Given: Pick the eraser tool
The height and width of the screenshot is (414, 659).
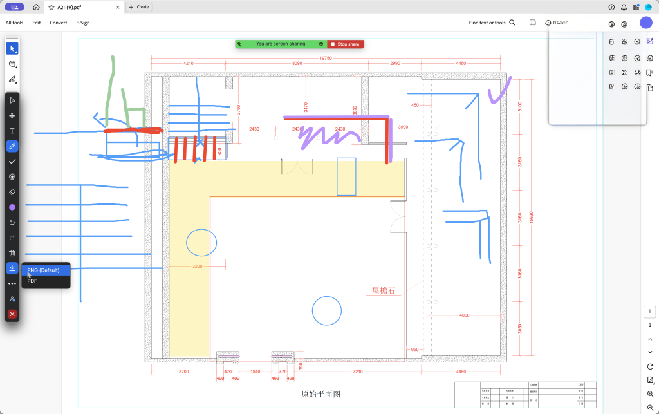Looking at the screenshot, I should coord(12,192).
